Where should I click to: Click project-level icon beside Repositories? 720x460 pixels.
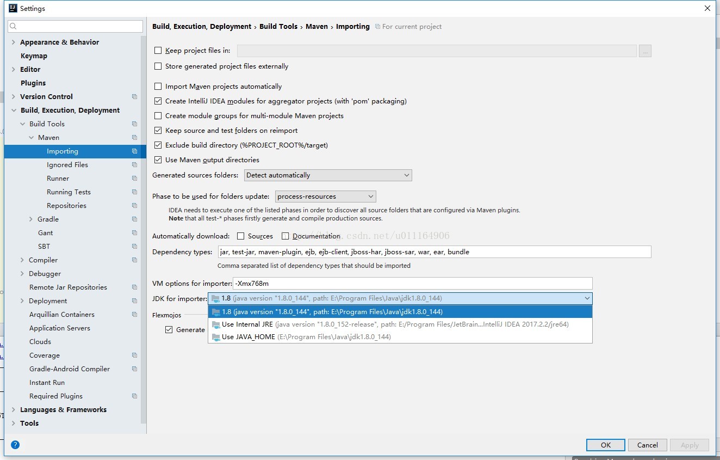tap(134, 206)
